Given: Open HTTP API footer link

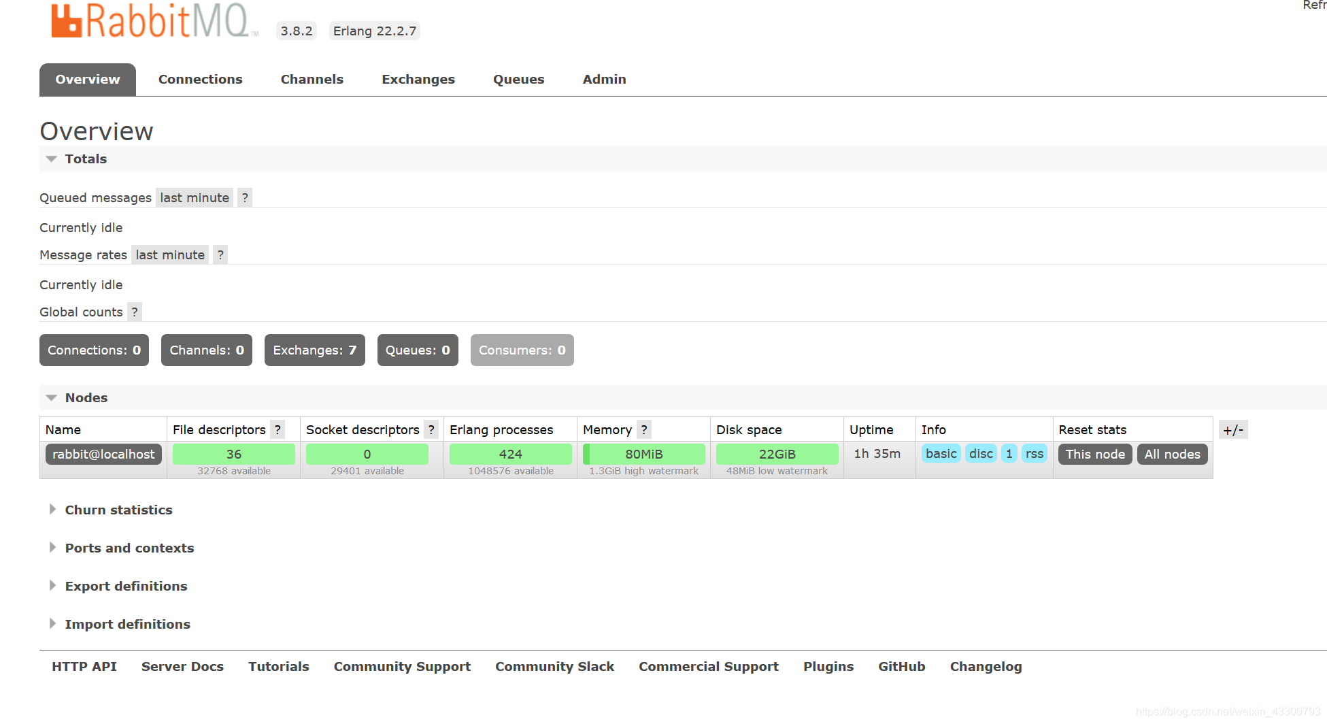Looking at the screenshot, I should tap(84, 667).
